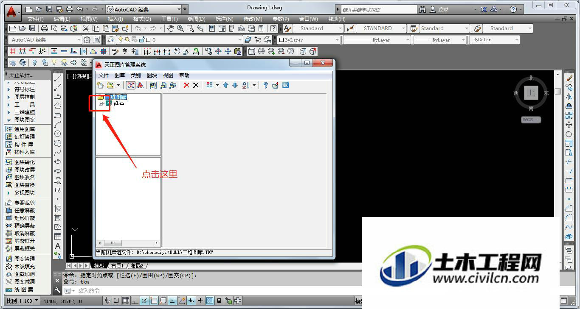
Task: Click the Save icon in the standard toolbar
Action: point(32,28)
